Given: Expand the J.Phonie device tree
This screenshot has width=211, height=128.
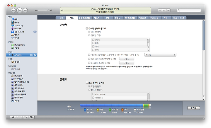Looking at the screenshot, I should pyautogui.click(x=10, y=55).
